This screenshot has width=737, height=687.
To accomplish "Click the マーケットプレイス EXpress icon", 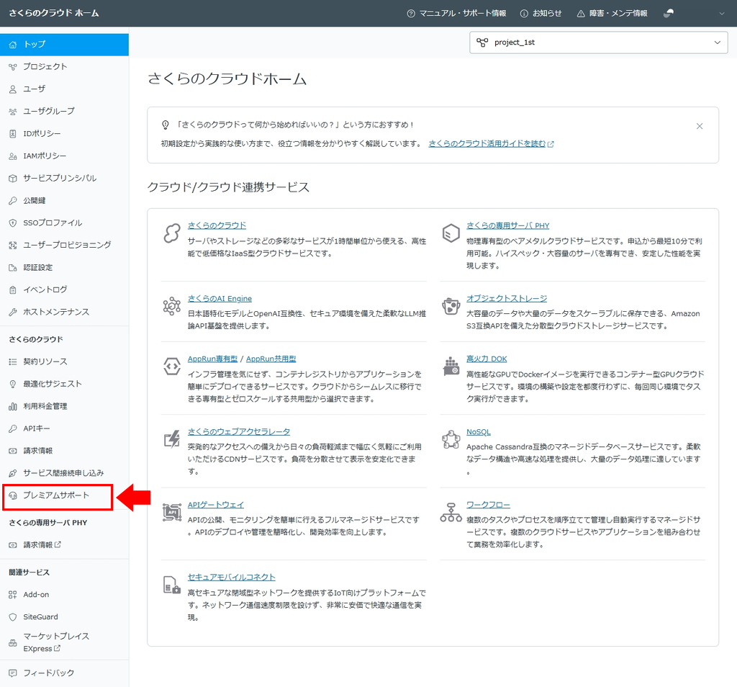I will pos(13,642).
